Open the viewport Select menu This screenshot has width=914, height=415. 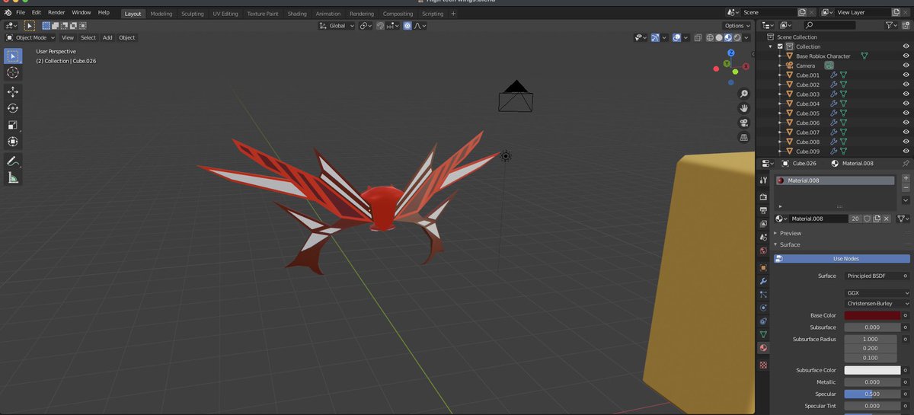pyautogui.click(x=88, y=37)
